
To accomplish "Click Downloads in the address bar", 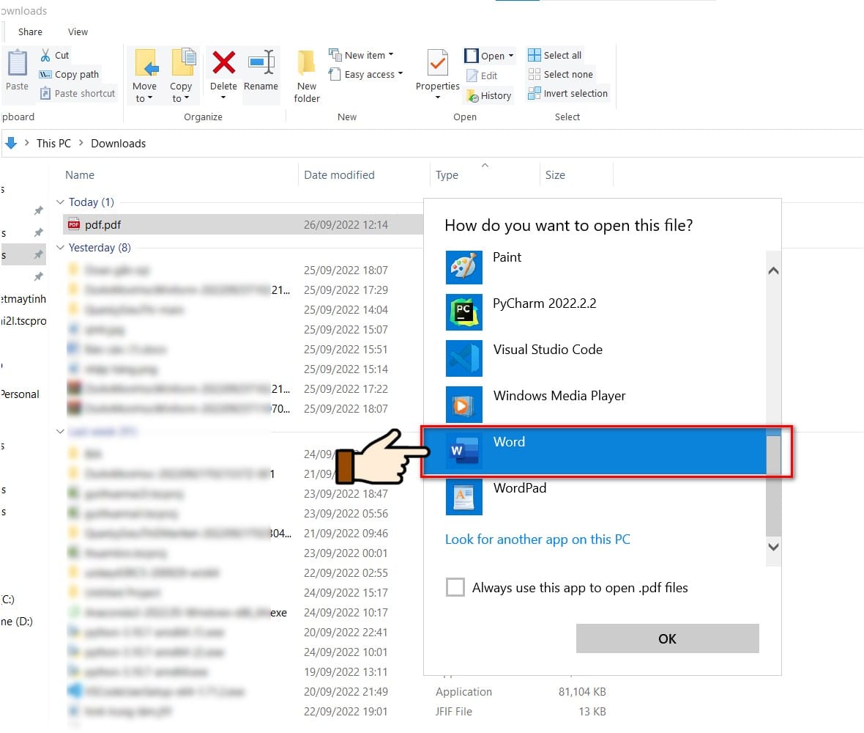I will (119, 144).
